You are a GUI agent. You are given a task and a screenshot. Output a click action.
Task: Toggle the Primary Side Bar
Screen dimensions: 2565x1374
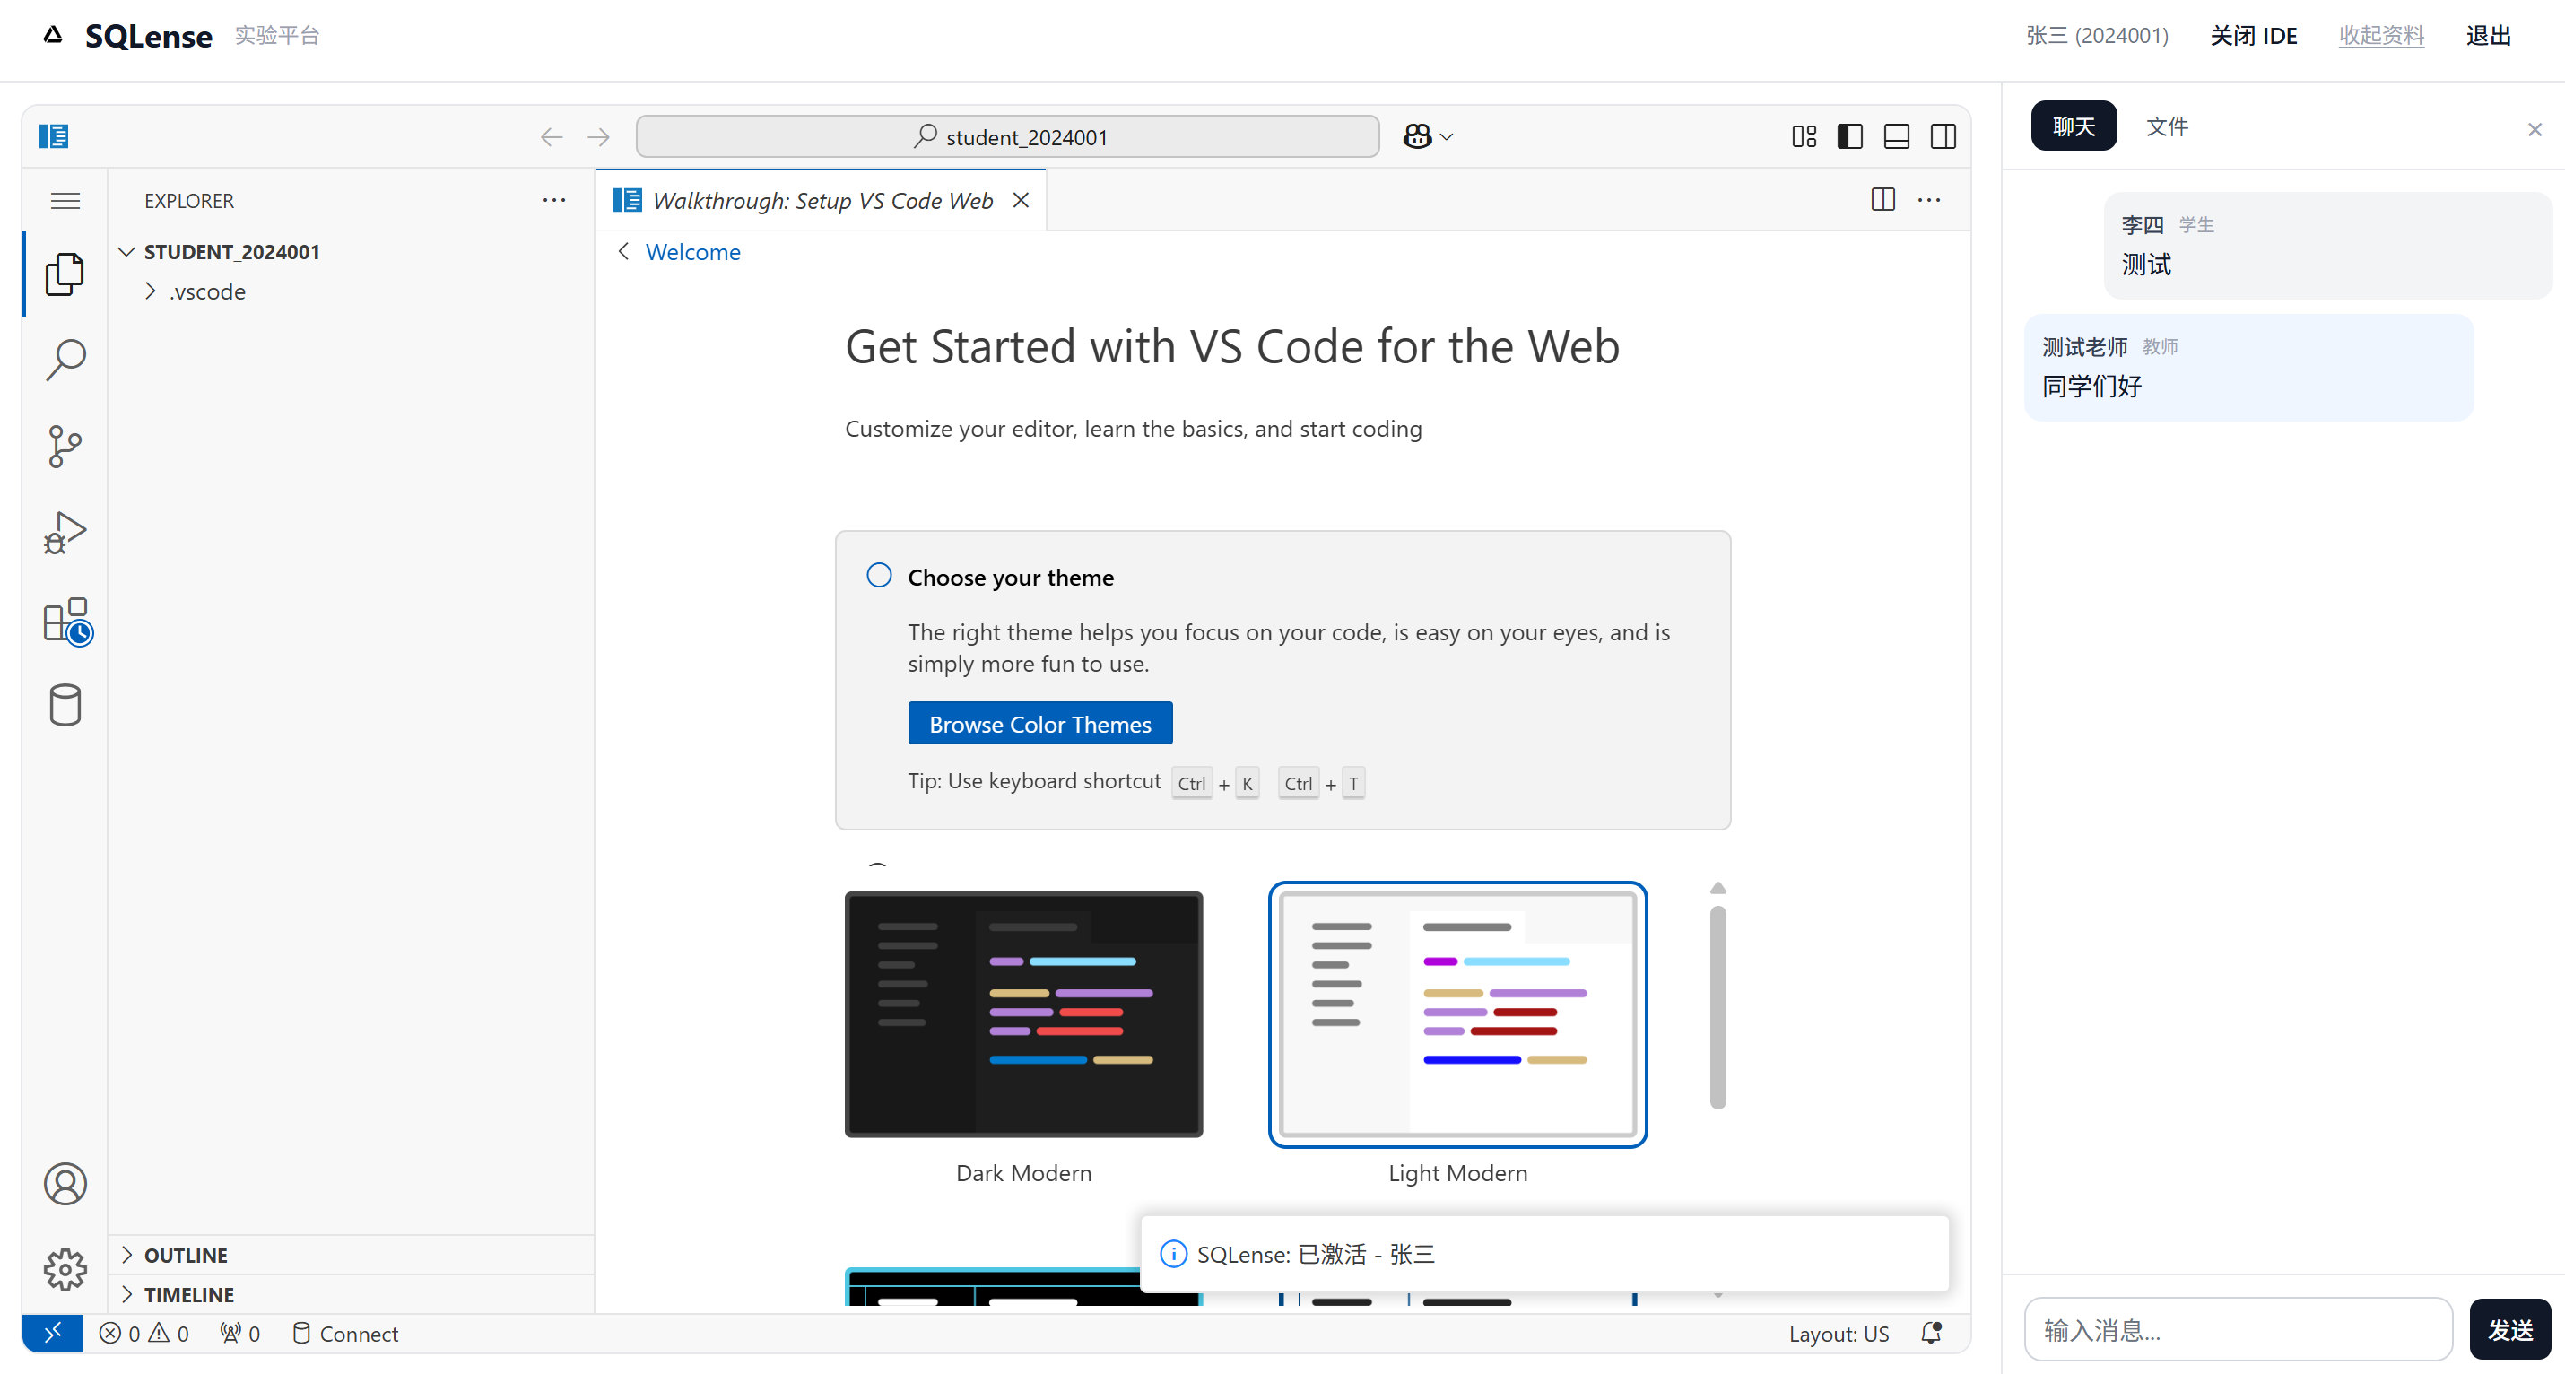coord(1850,136)
